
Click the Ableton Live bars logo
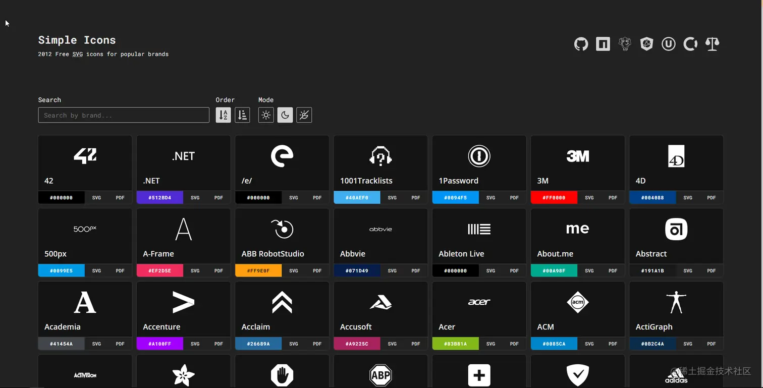coord(479,229)
